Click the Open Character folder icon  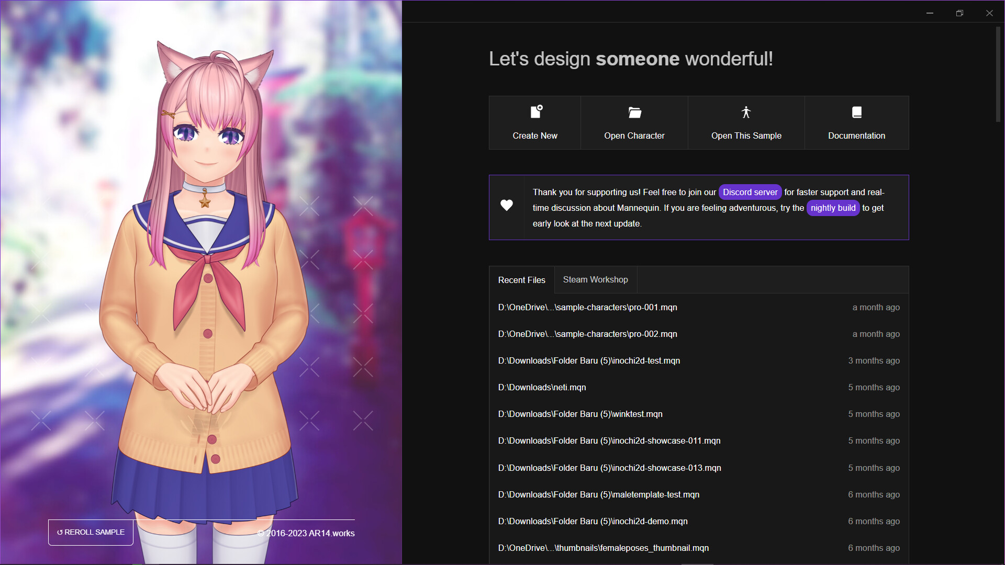coord(634,112)
